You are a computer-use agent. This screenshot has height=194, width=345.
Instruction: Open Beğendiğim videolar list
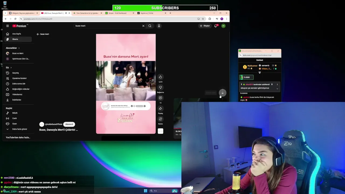coord(18,89)
